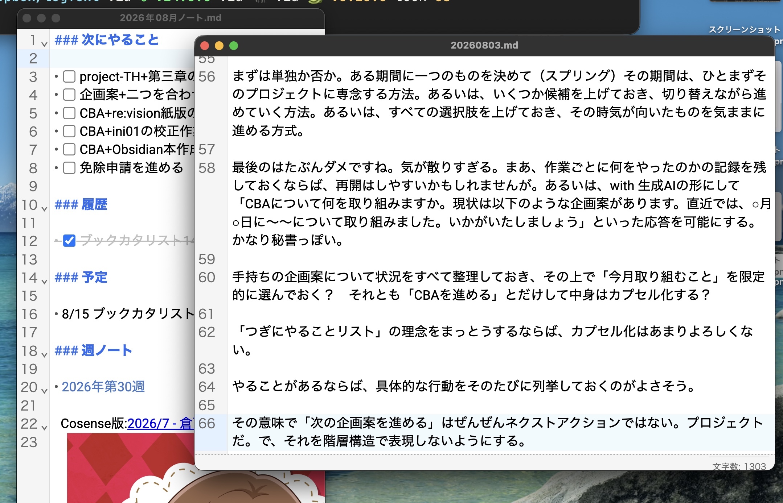Screen dimensions: 783x503
Task: Collapse the 次にやること heading fold arrow
Action: [44, 44]
